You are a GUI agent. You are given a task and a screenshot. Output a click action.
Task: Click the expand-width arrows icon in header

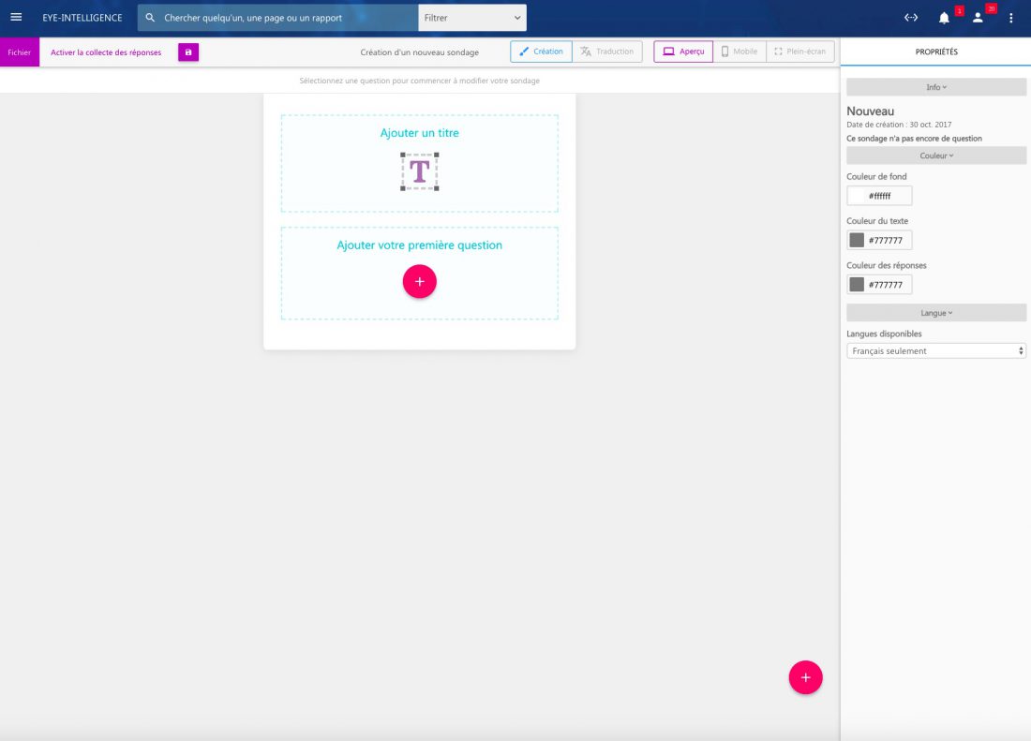click(911, 18)
